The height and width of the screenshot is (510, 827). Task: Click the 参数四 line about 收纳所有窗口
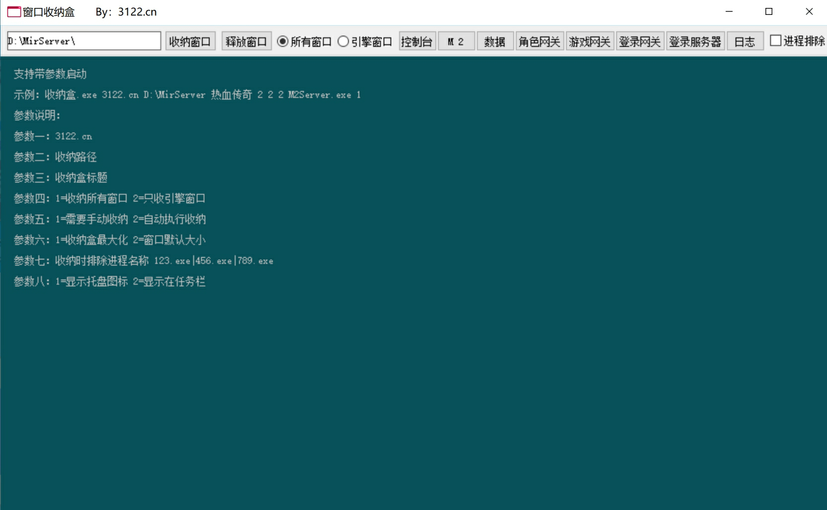coord(110,198)
